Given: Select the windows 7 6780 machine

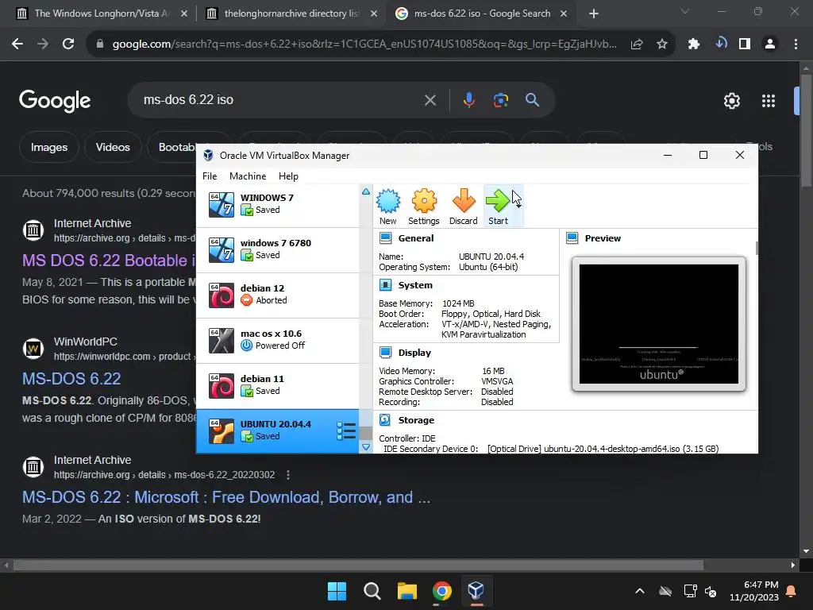Looking at the screenshot, I should click(277, 250).
